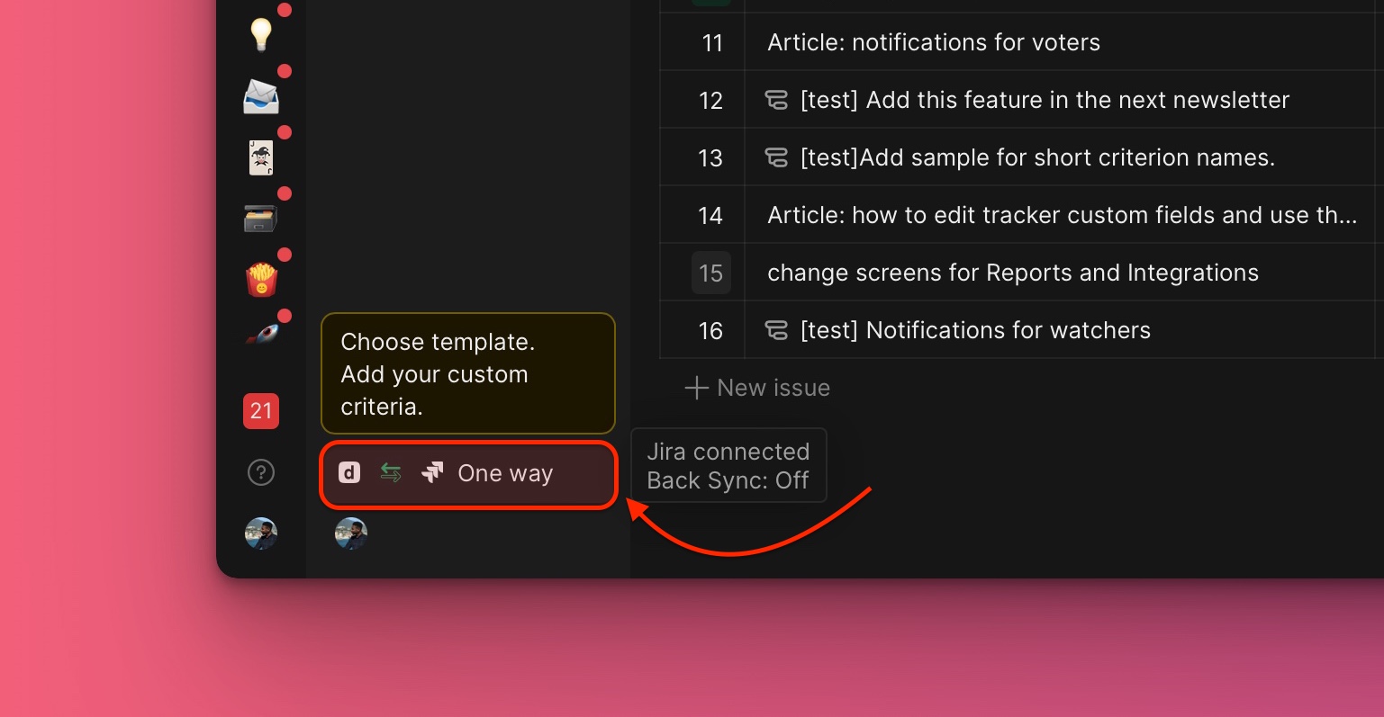The width and height of the screenshot is (1384, 717).
Task: Open 'Article: notifications for voters' issue
Action: pyautogui.click(x=933, y=42)
